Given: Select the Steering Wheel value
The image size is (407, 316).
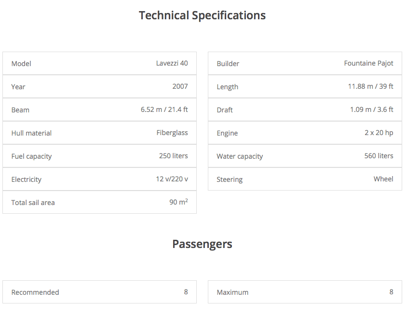Looking at the screenshot, I should (383, 179).
